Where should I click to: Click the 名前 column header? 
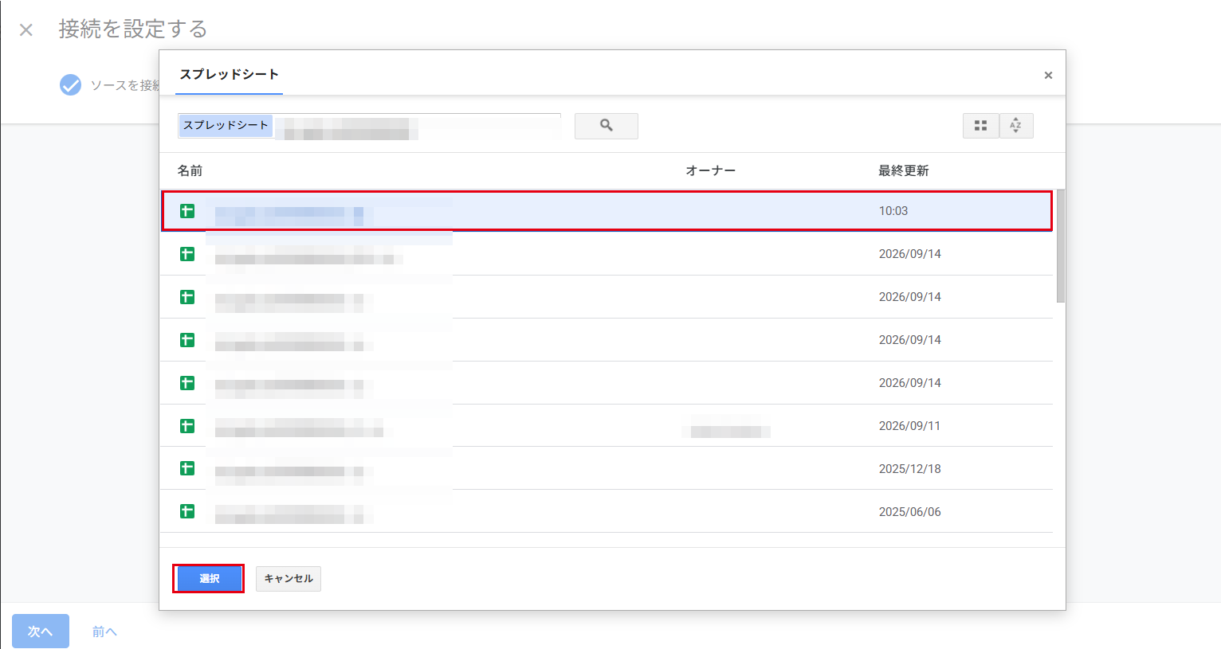tap(190, 170)
